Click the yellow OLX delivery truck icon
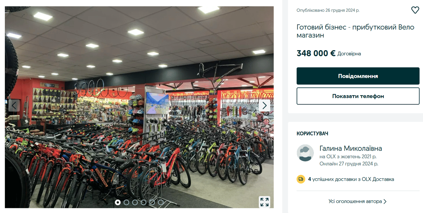The width and height of the screenshot is (423, 213). pyautogui.click(x=301, y=179)
